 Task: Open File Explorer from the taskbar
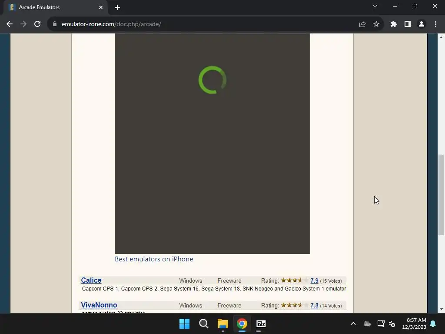point(223,324)
